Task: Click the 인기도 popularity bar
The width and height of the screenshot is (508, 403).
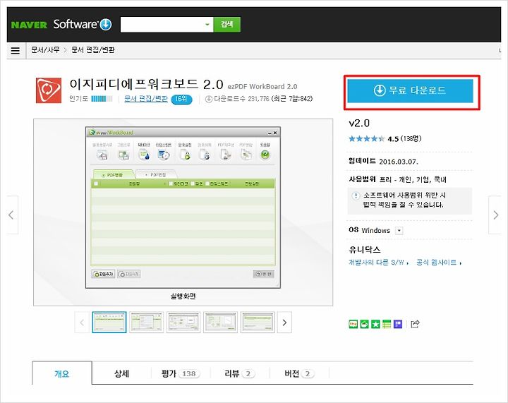Action: (102, 99)
